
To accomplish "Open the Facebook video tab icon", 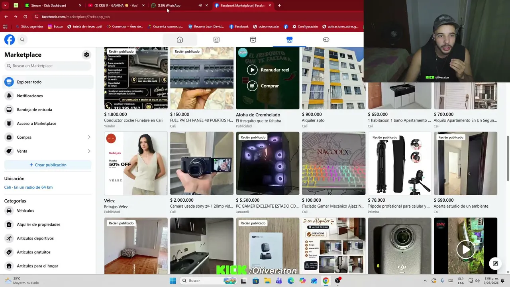I will (253, 39).
